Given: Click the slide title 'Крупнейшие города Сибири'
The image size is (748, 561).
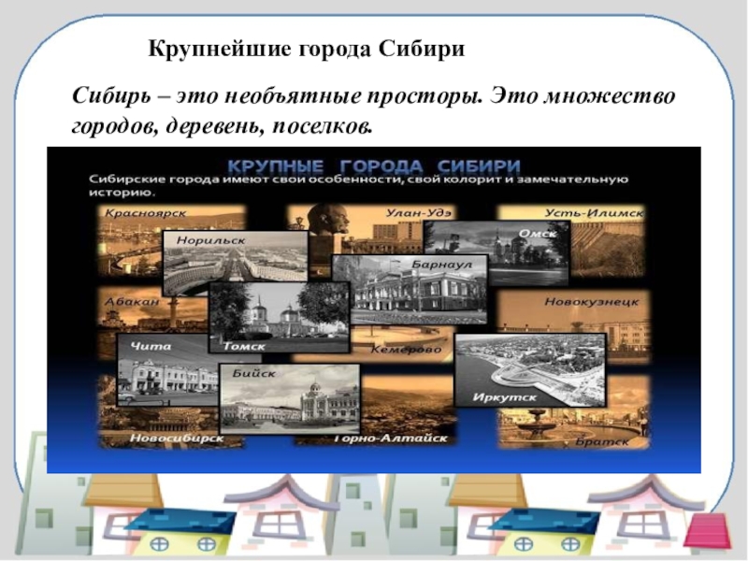Looking at the screenshot, I should 307,50.
